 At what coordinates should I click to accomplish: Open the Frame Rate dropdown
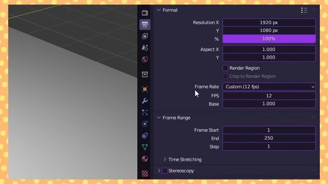click(269, 86)
